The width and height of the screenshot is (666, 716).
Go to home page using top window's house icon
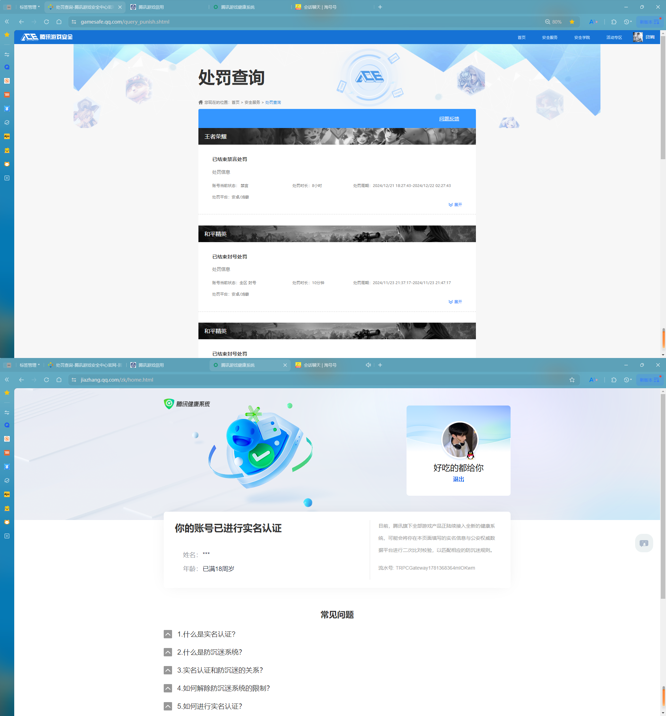(x=59, y=22)
